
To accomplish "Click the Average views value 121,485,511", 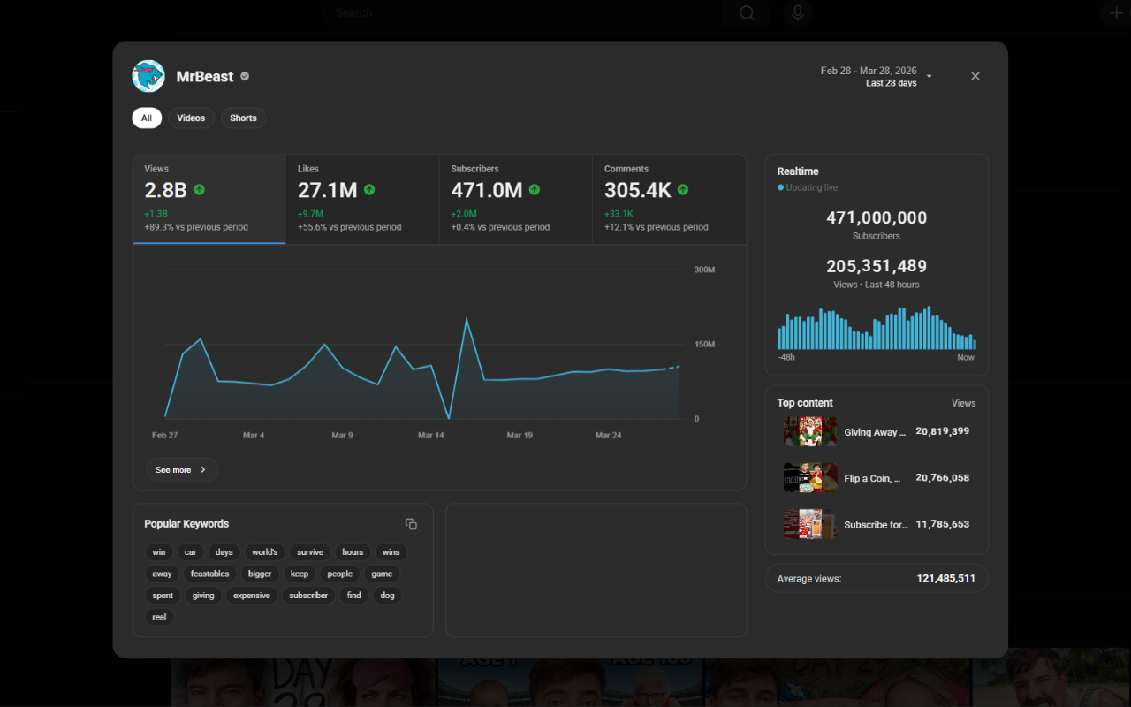I will (946, 578).
